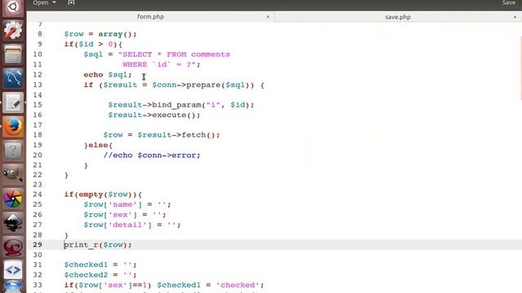522x293 pixels.
Task: Click '$row = array();' on line 8
Action: pyautogui.click(x=100, y=34)
